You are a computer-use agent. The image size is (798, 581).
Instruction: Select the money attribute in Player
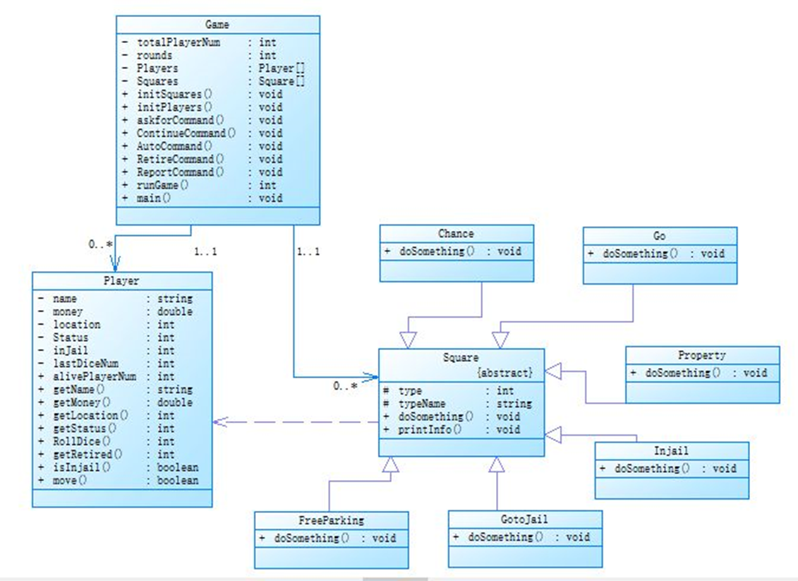[x=68, y=311]
